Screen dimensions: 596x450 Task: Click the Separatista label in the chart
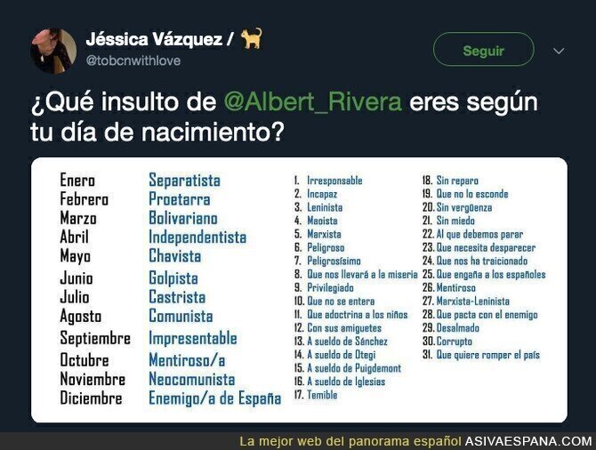184,181
